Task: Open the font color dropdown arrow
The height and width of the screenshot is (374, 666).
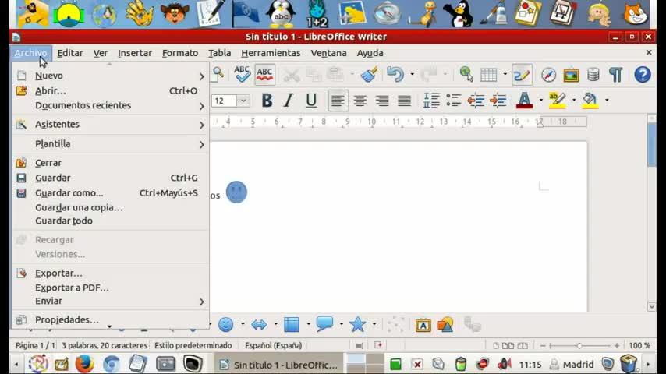Action: [x=540, y=101]
